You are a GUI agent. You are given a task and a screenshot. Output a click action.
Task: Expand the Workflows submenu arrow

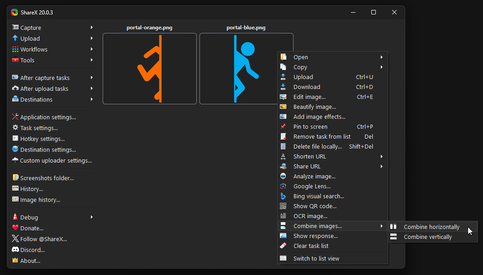(92, 49)
